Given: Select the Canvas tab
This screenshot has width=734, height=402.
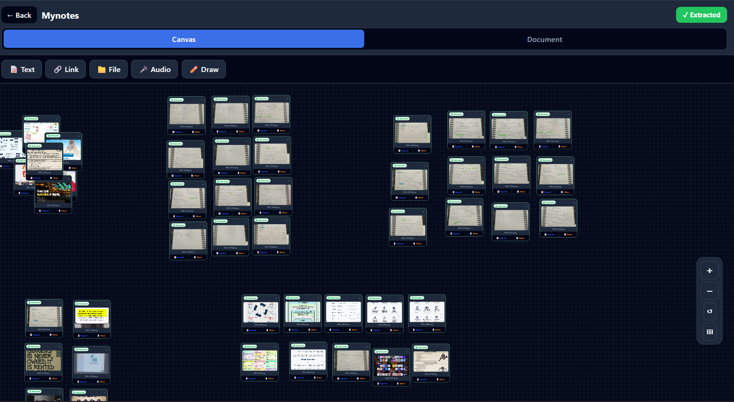Looking at the screenshot, I should tap(183, 39).
